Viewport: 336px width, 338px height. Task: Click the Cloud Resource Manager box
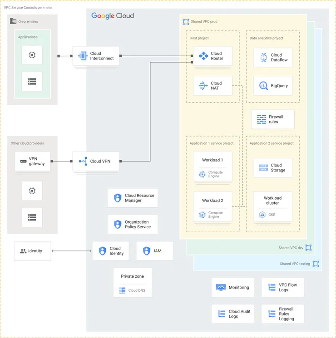click(x=133, y=198)
